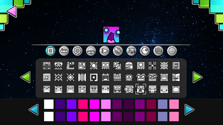223x125 pixels.
Task: Pick the periwinkle swatch in bottom color row
Action: (162, 116)
